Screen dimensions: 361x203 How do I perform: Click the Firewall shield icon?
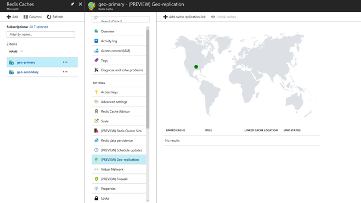tap(96, 179)
